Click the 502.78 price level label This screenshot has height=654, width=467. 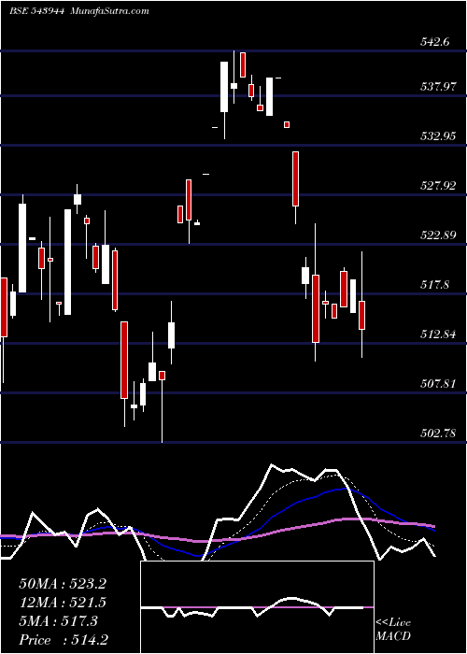coord(437,434)
